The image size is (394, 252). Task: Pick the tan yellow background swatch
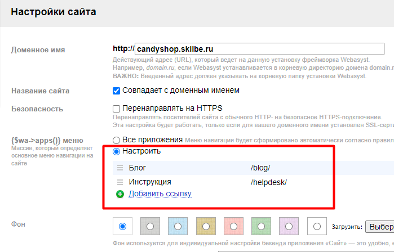[x=206, y=226]
